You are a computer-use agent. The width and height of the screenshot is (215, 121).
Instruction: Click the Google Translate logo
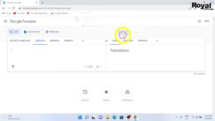coord(23,22)
